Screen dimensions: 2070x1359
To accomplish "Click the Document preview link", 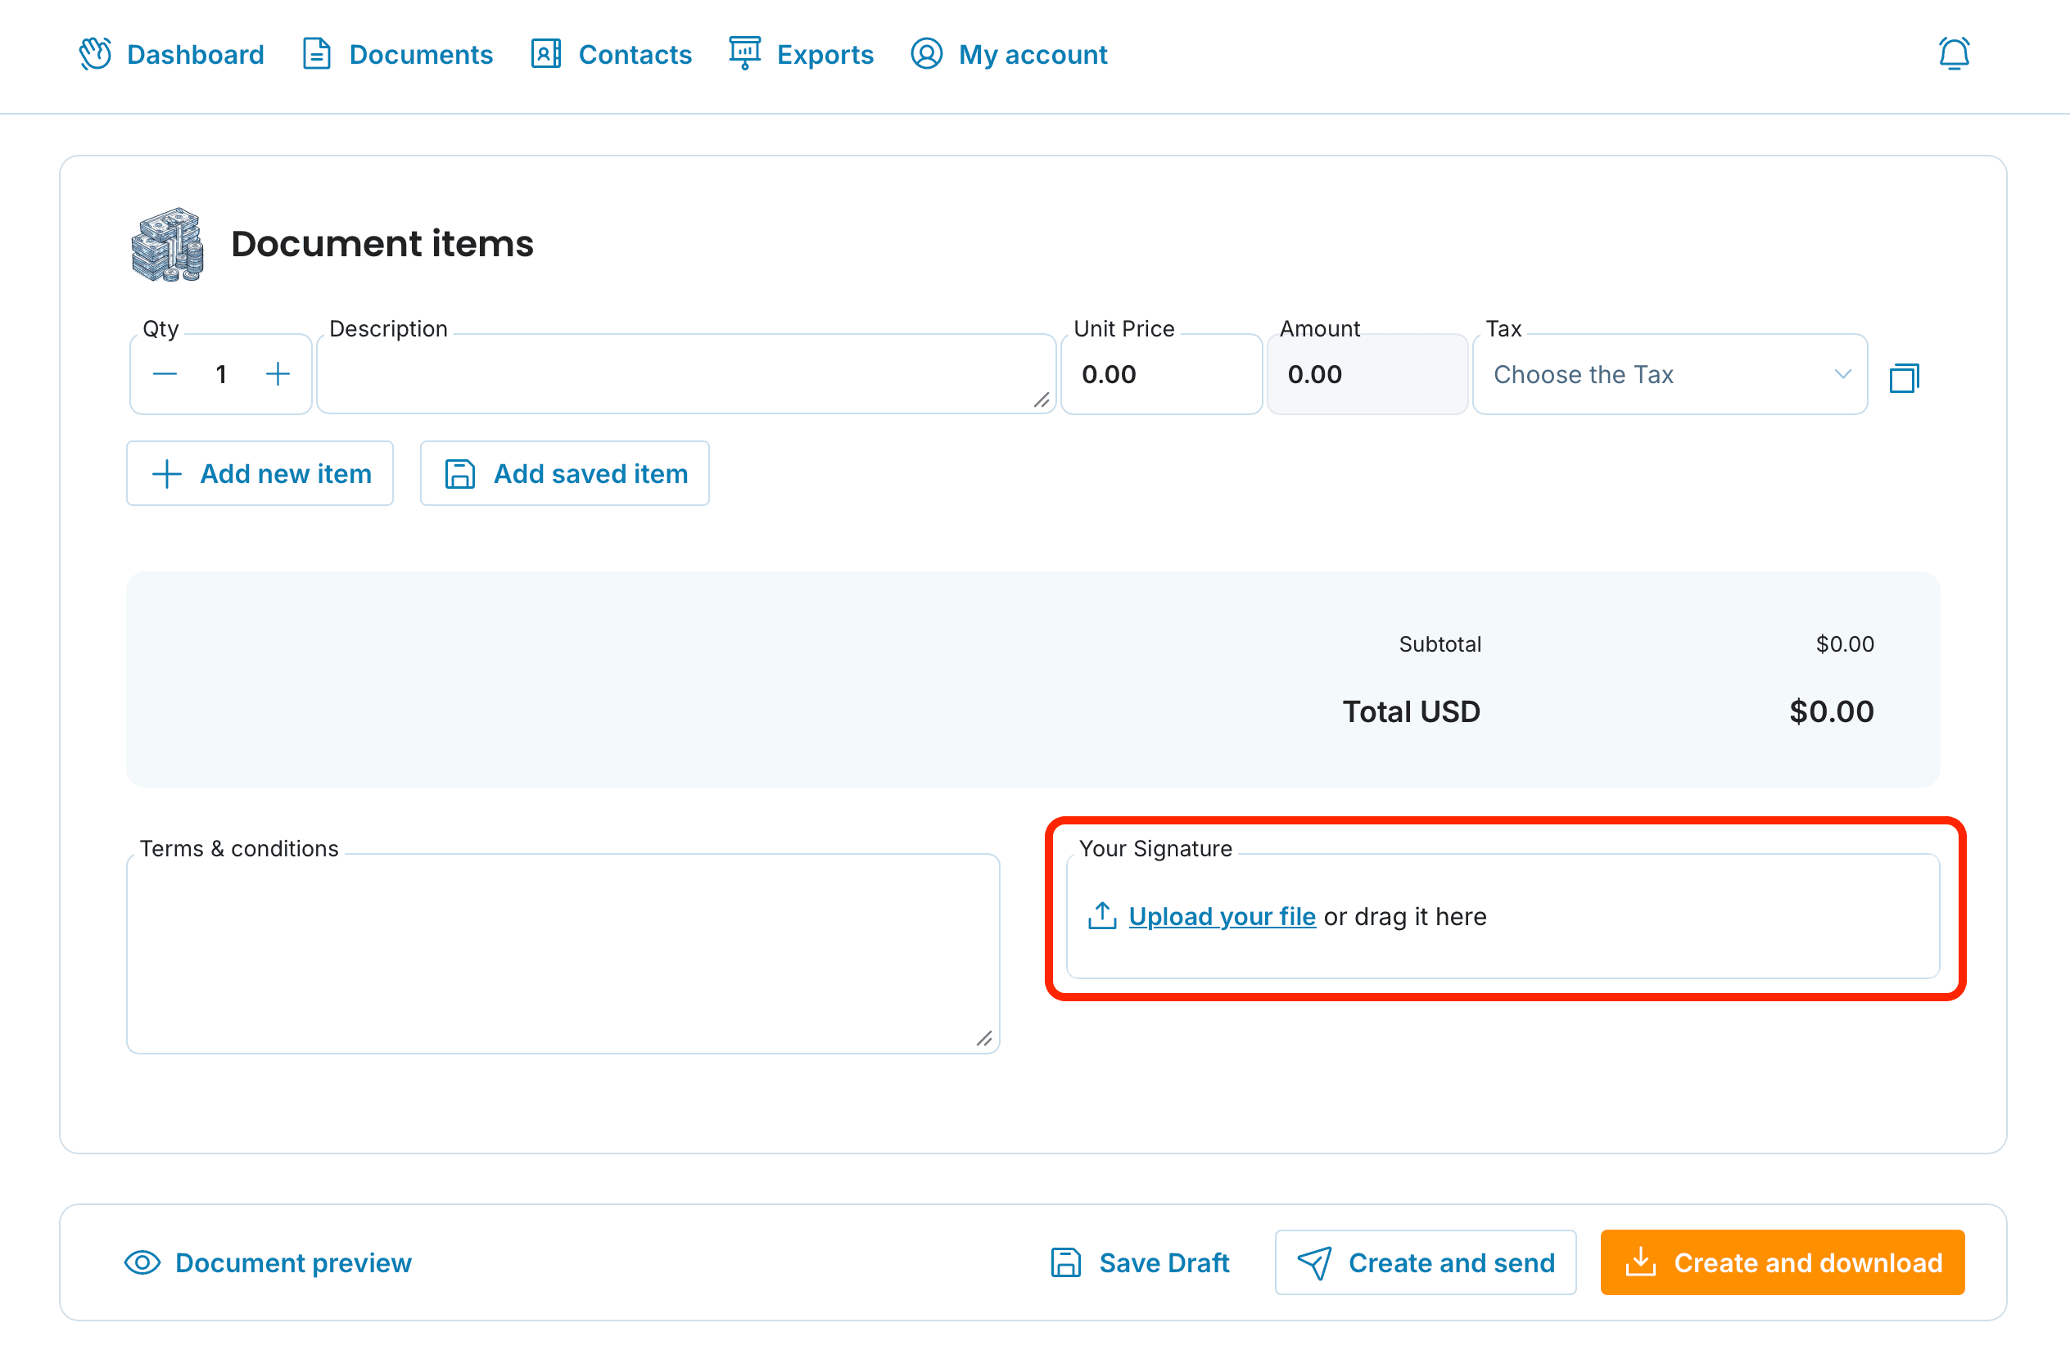I will pyautogui.click(x=268, y=1262).
